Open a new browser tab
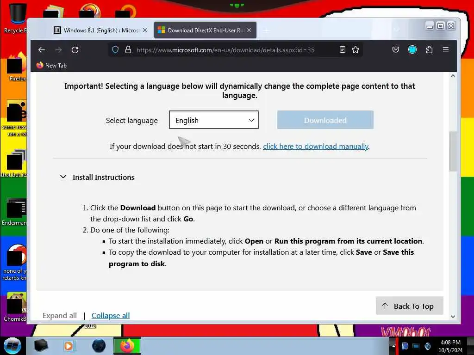Viewport: 474px width, 355px height. click(x=266, y=31)
